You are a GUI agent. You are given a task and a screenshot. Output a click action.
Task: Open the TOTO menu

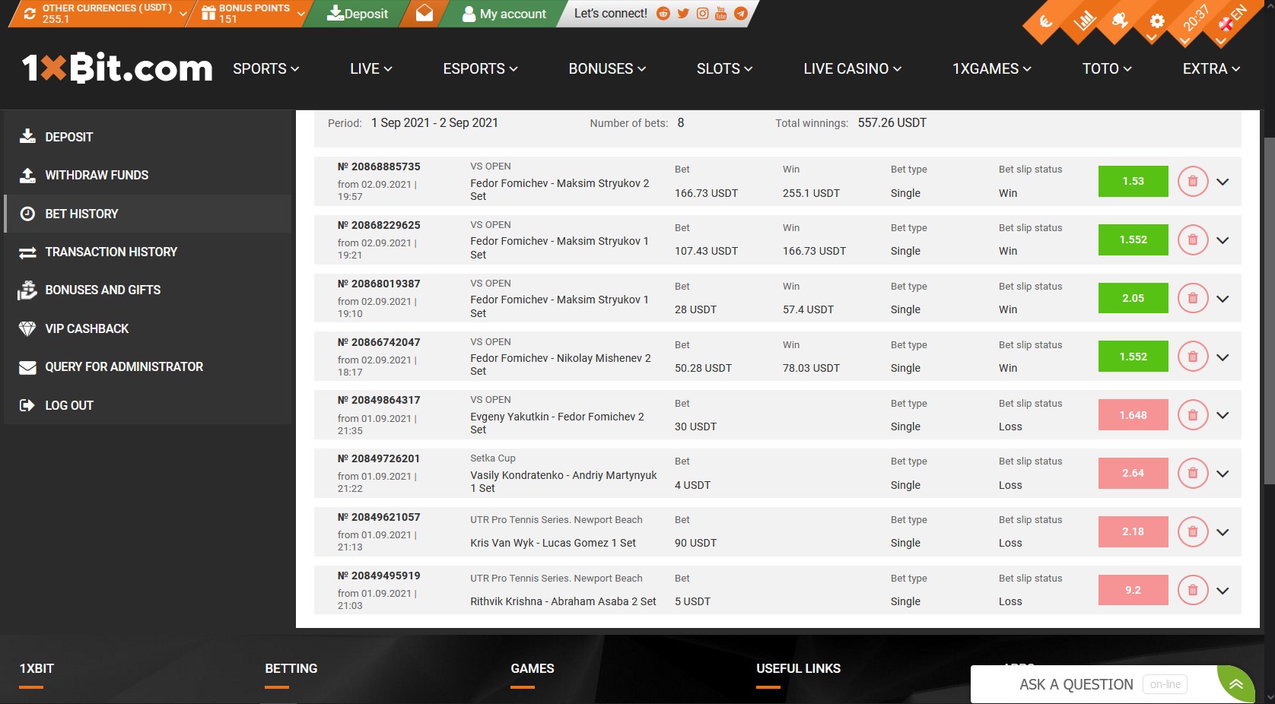point(1108,68)
